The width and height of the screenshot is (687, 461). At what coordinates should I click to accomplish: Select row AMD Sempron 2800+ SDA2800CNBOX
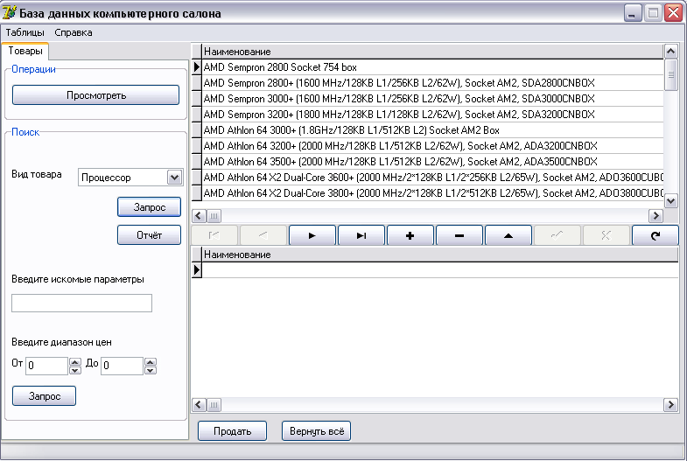(432, 83)
